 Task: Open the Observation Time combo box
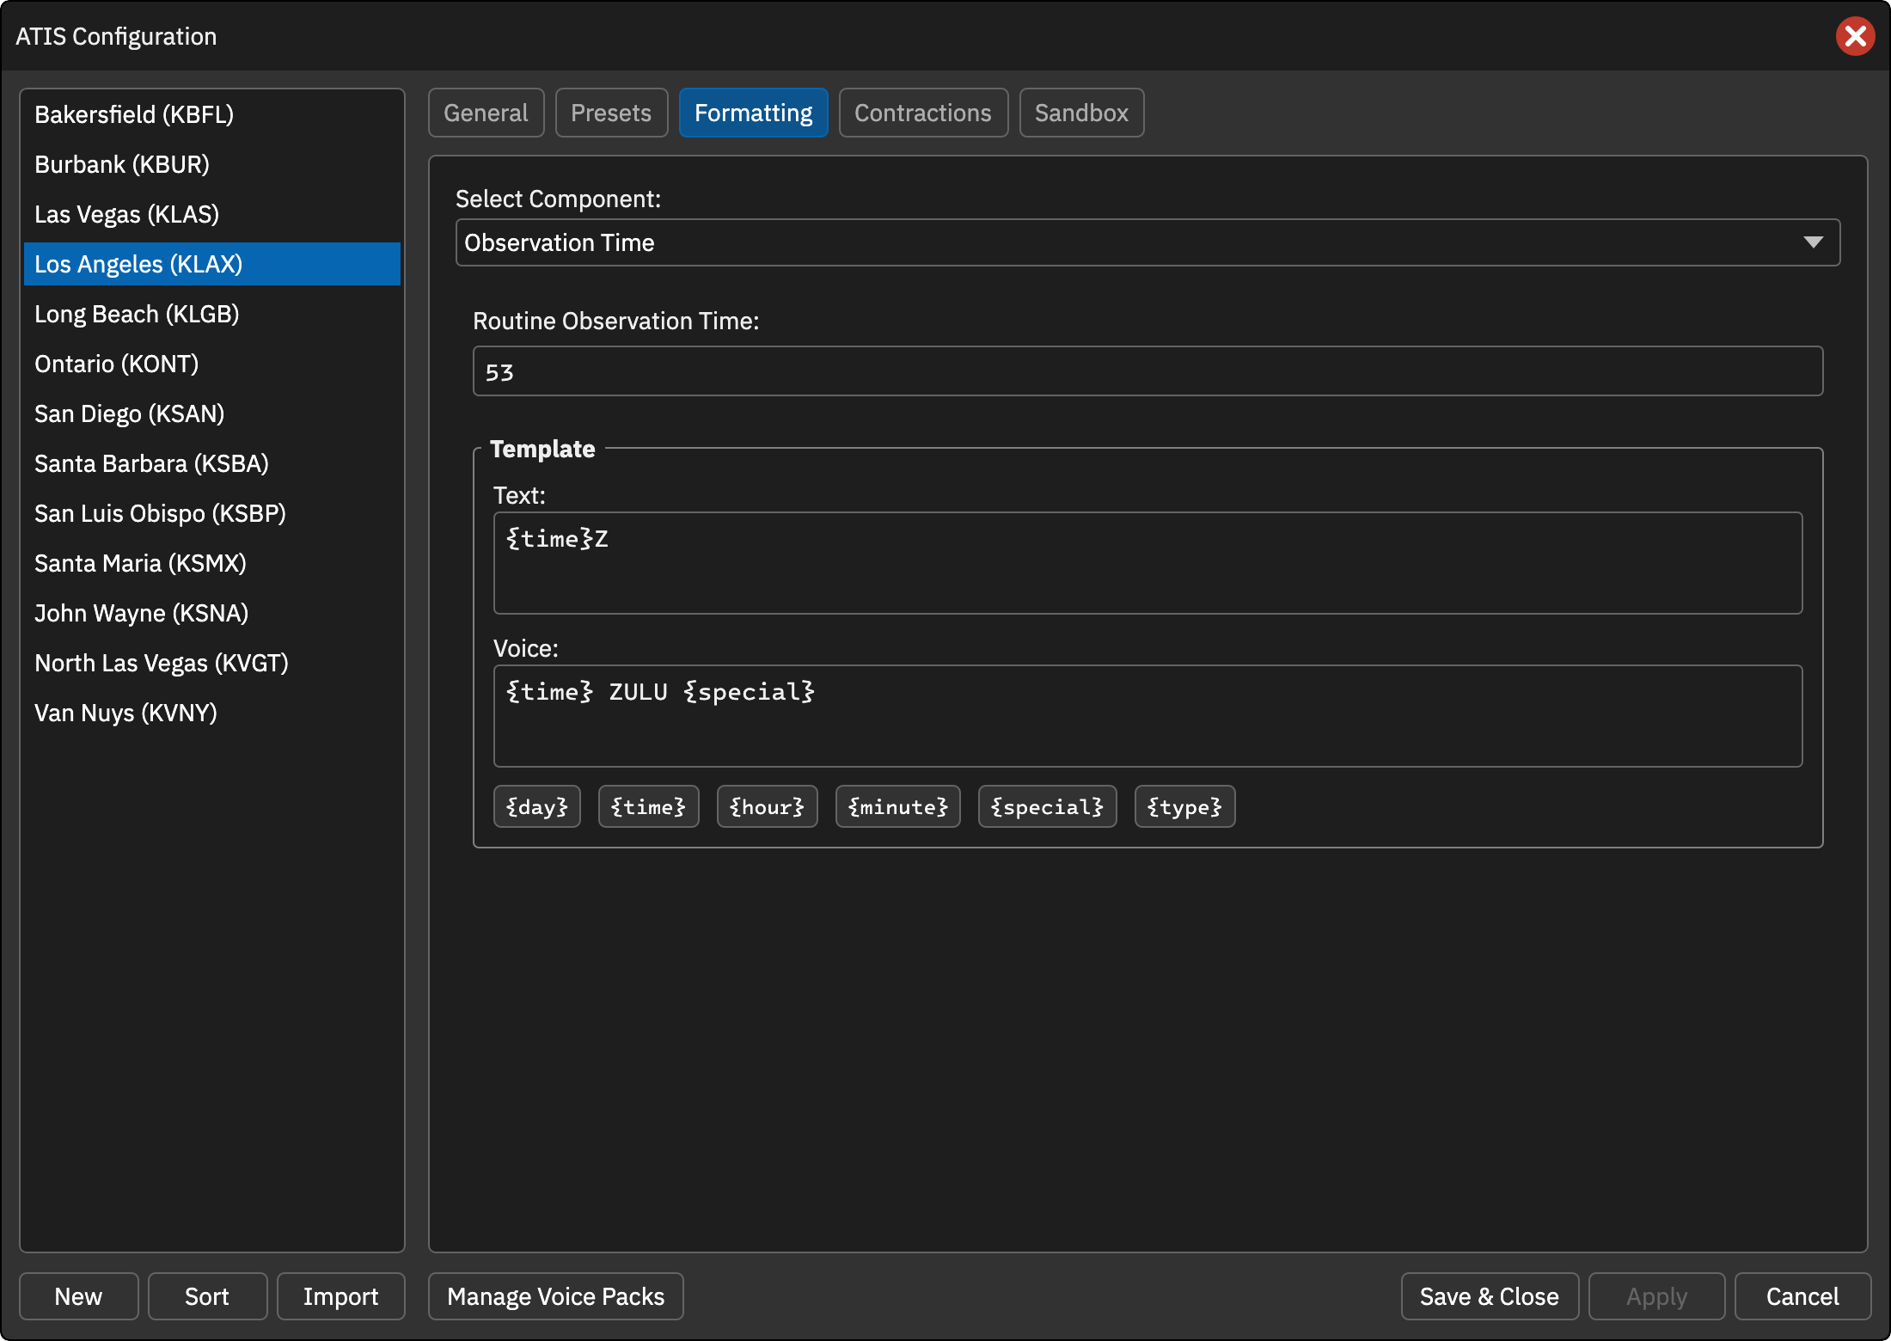pyautogui.click(x=1147, y=242)
